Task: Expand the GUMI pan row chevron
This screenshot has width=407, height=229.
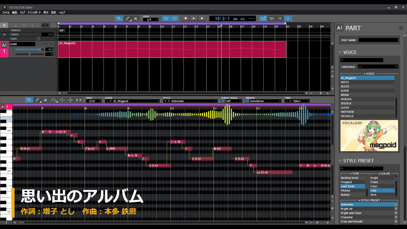Action: [11, 54]
